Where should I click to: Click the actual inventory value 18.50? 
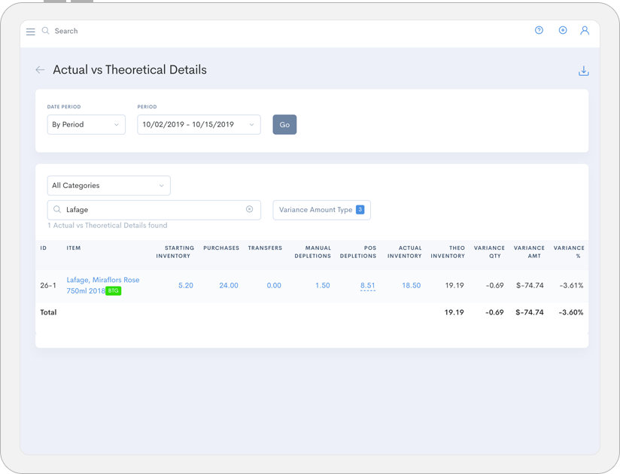coord(412,285)
